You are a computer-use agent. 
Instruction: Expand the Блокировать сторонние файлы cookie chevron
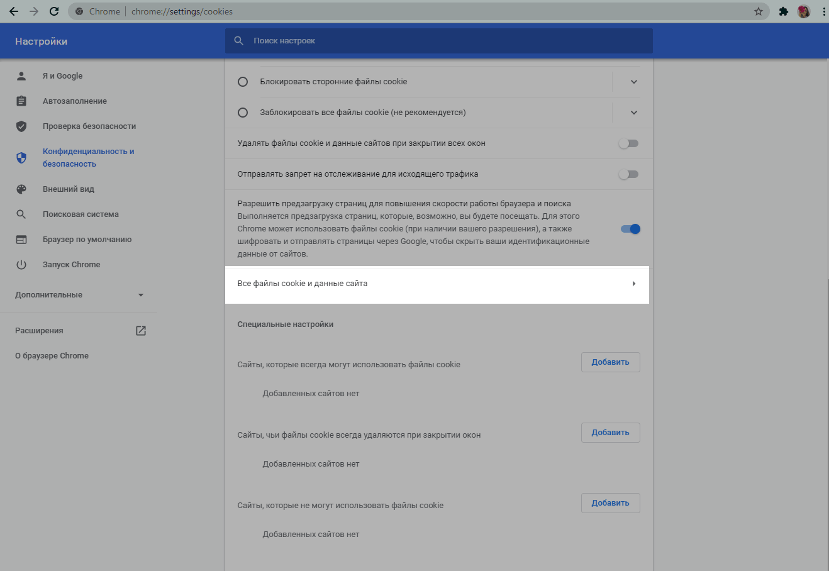point(633,82)
